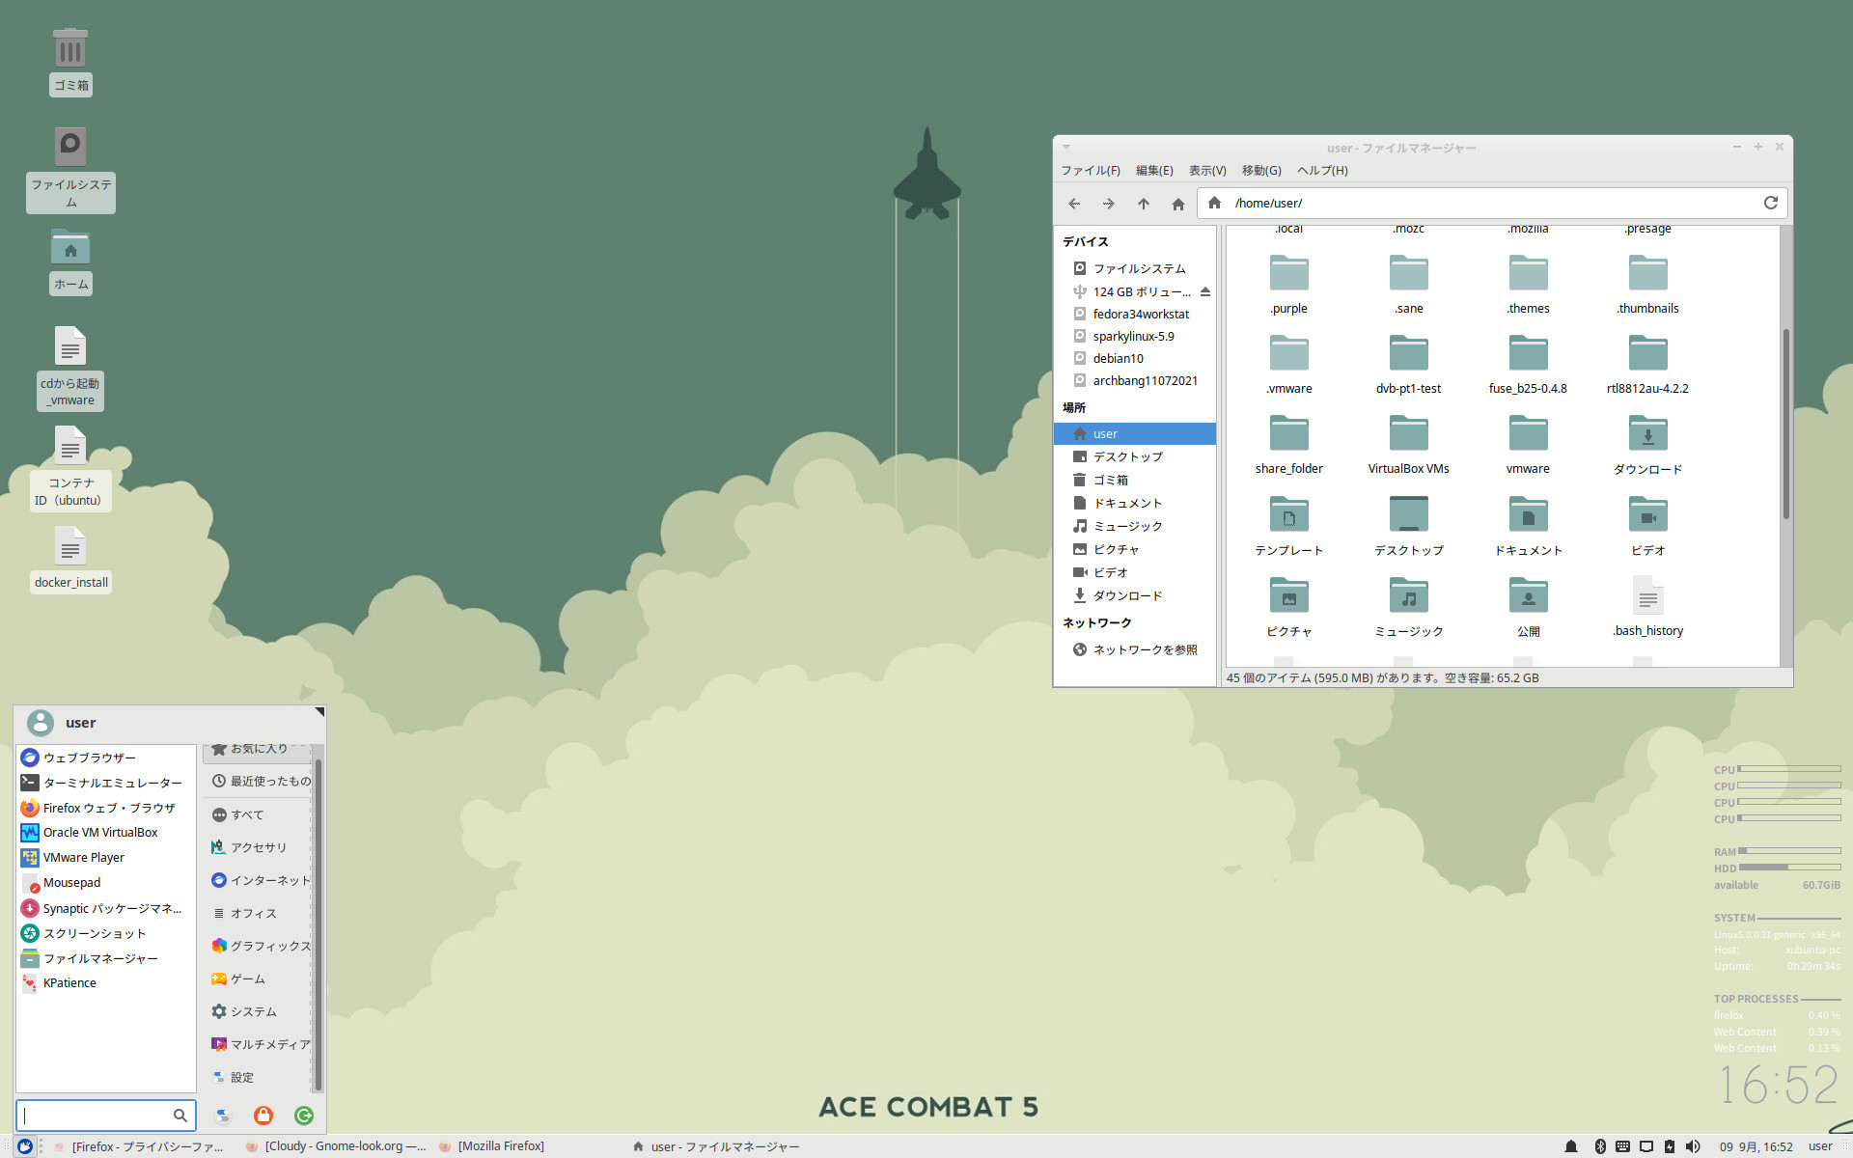
Task: Launch VMware Player from menu
Action: point(105,857)
